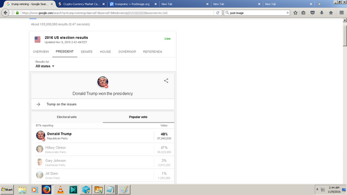Image resolution: width=347 pixels, height=195 pixels.
Task: Click the system clock showing 2:44 AM
Action: click(334, 190)
